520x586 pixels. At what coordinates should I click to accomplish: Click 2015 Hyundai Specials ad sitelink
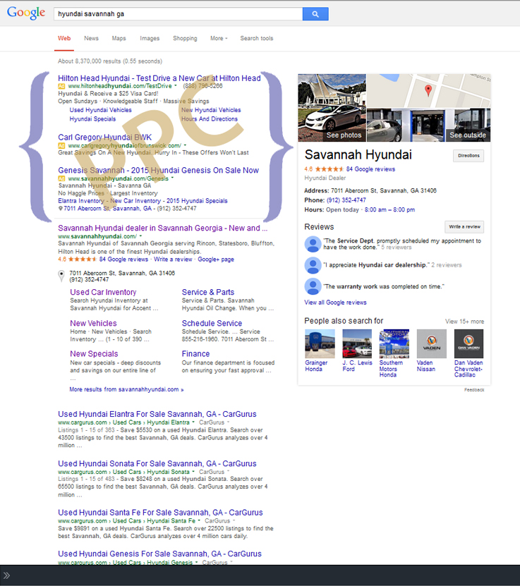coord(197,201)
